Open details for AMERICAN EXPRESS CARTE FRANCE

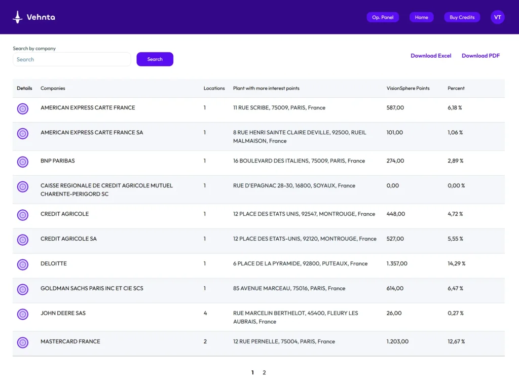coord(23,108)
